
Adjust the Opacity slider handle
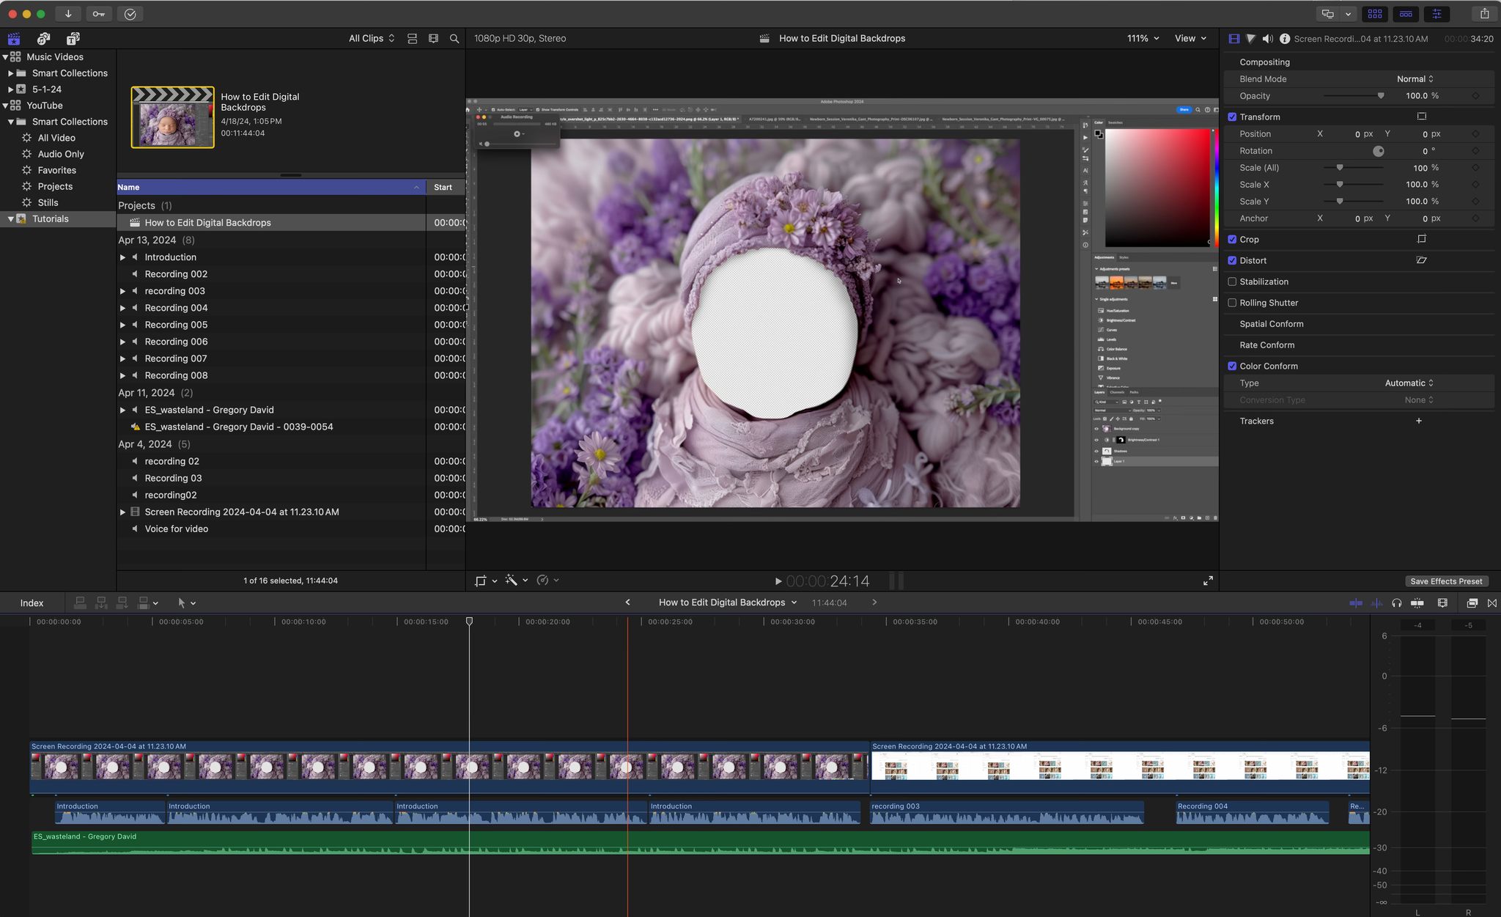[x=1381, y=96]
